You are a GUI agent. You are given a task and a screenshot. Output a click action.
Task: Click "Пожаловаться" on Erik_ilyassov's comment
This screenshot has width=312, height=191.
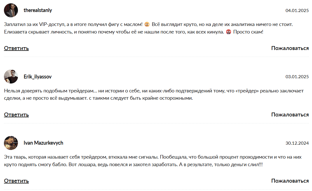[x=290, y=115]
